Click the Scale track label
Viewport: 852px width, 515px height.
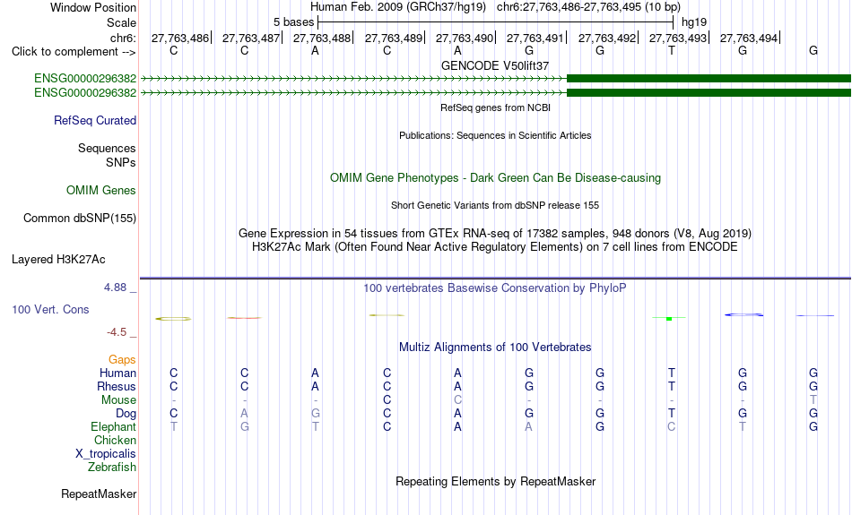tap(121, 22)
